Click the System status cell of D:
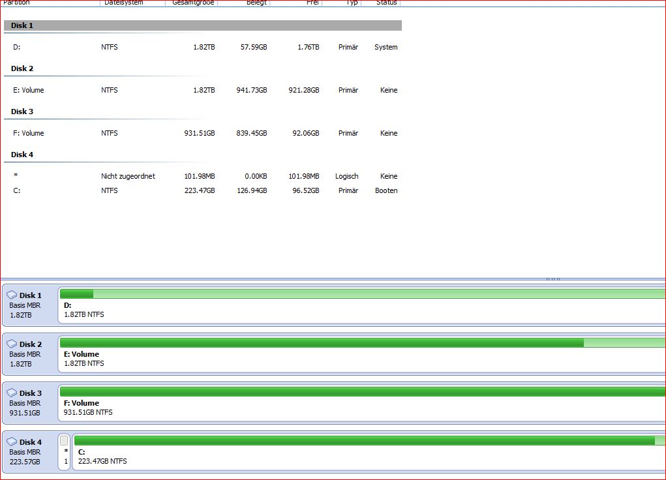 [x=386, y=47]
